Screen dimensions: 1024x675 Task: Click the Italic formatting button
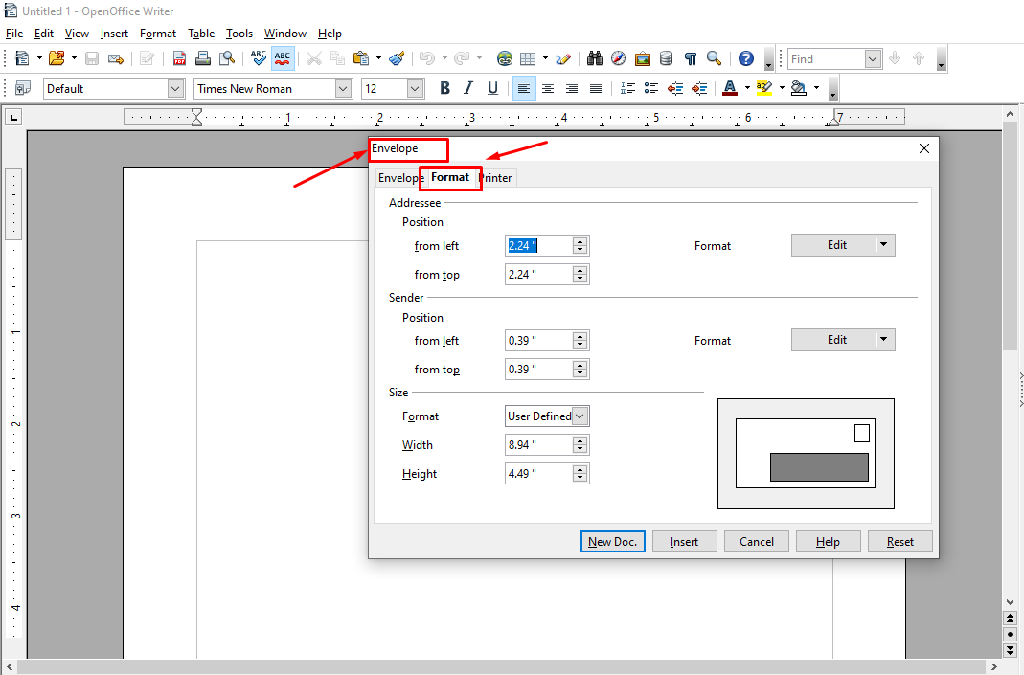tap(468, 88)
